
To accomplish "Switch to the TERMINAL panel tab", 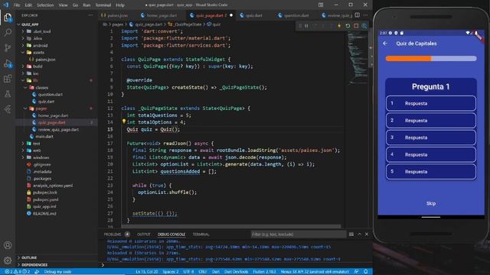I will [x=201, y=235].
